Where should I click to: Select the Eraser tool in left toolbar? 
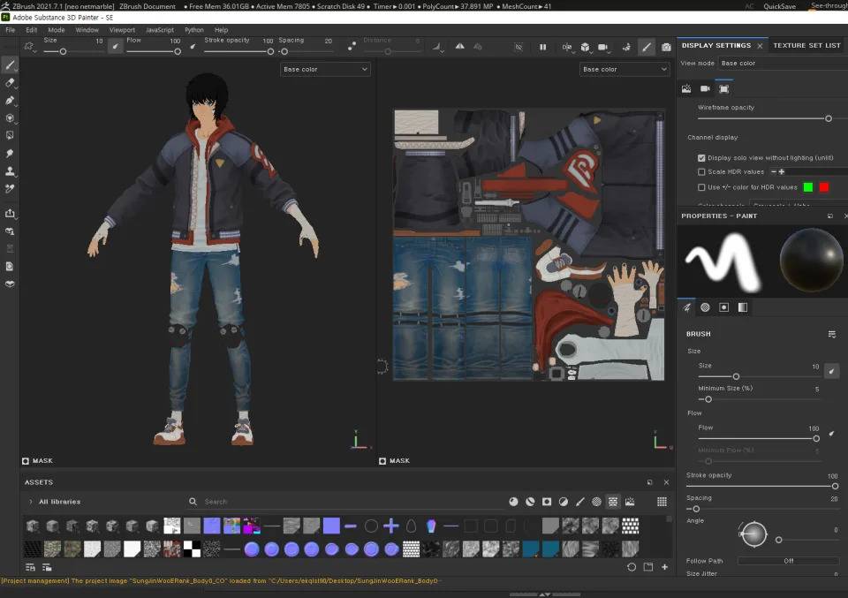[x=10, y=83]
